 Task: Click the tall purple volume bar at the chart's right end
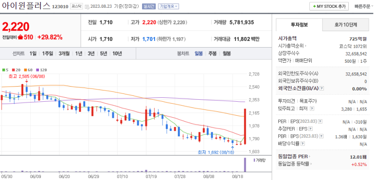(245, 164)
